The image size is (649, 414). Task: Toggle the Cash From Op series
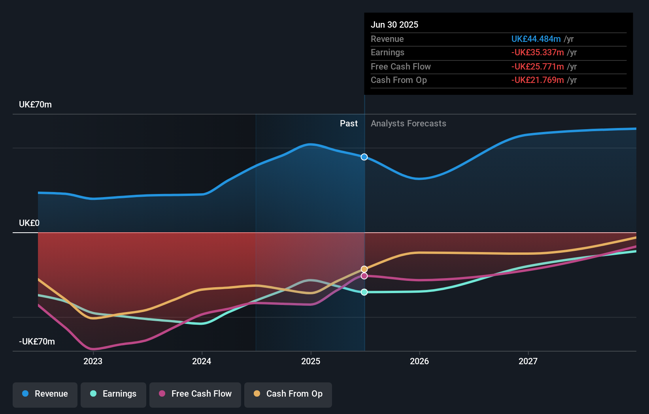point(288,394)
